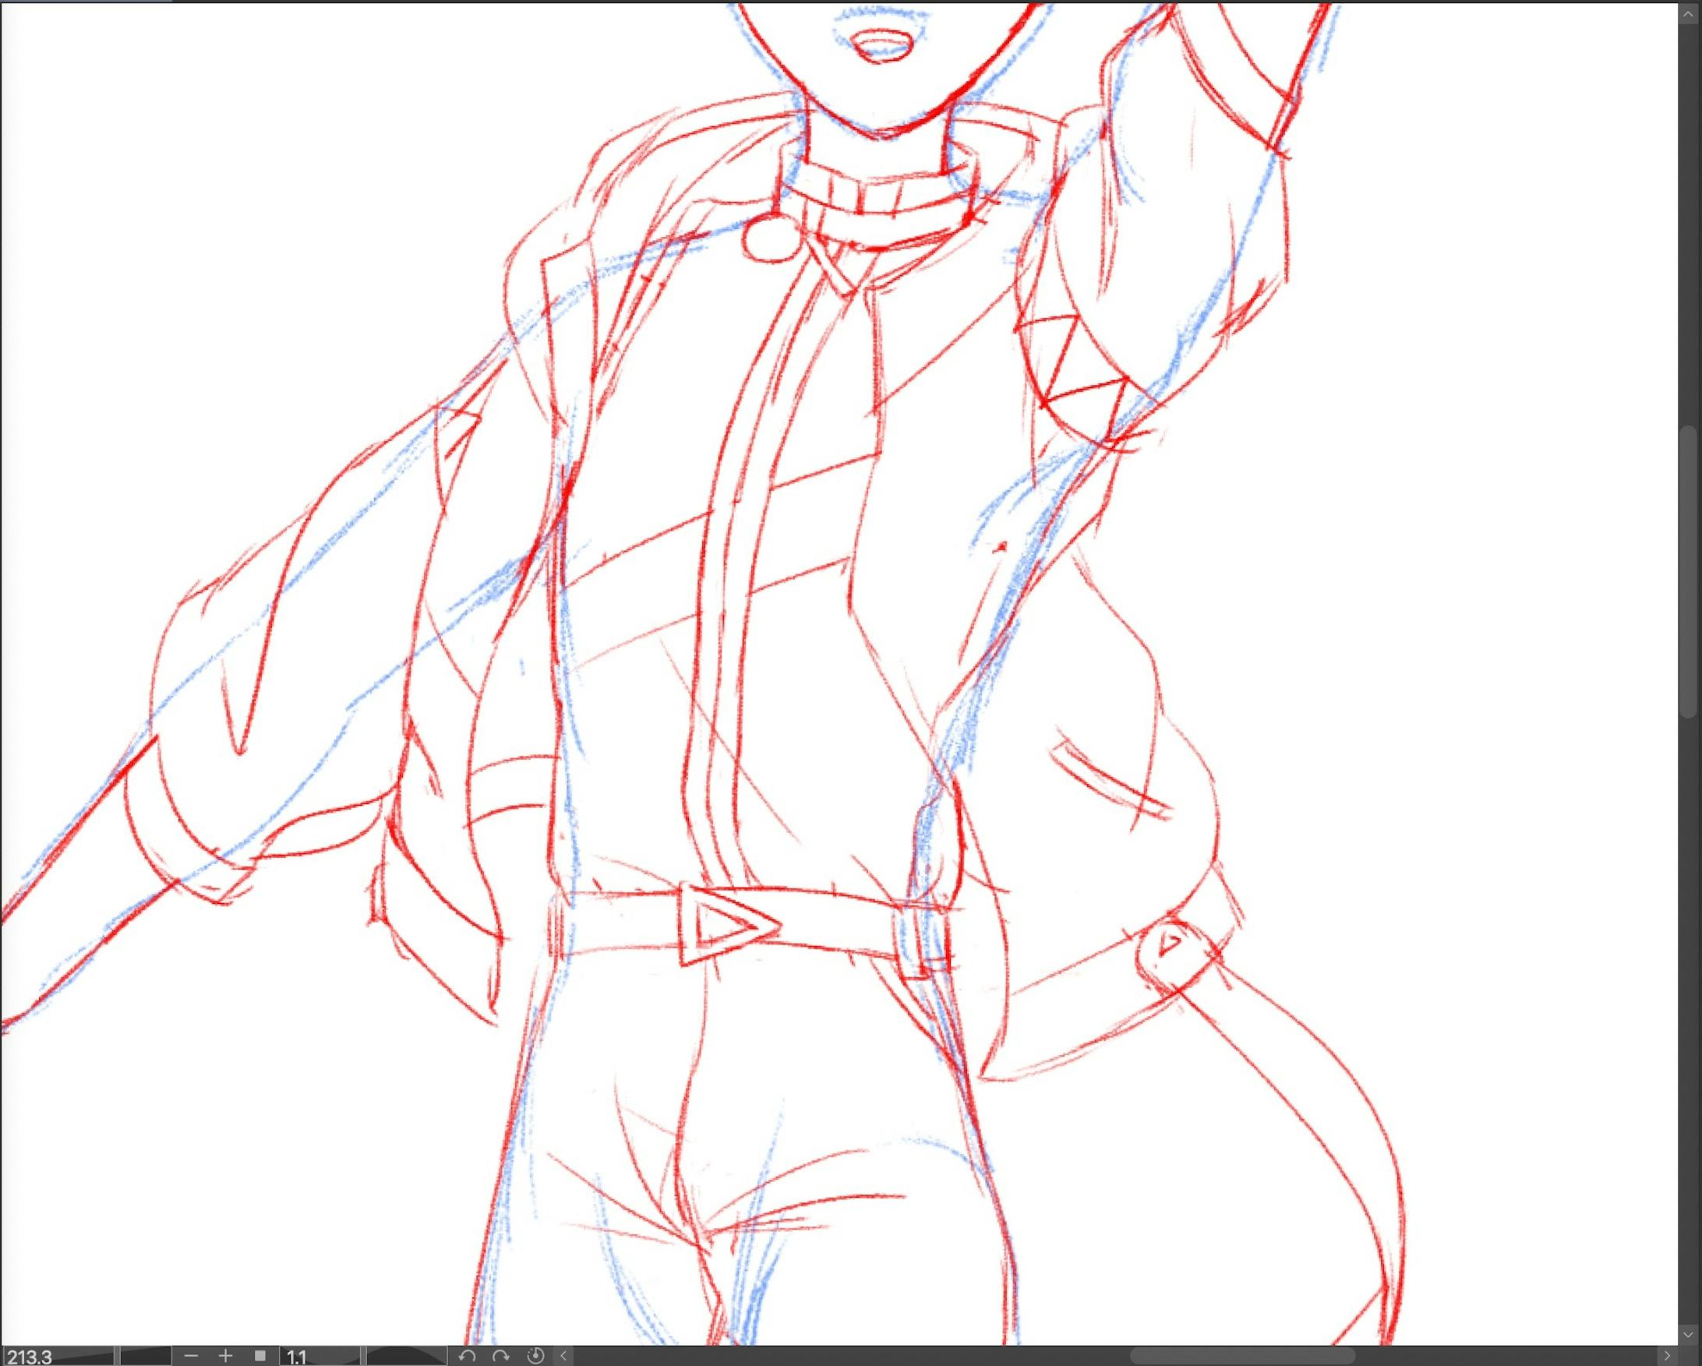This screenshot has height=1366, width=1702.
Task: Click the horizontal scrollbar left arrow
Action: [563, 1356]
